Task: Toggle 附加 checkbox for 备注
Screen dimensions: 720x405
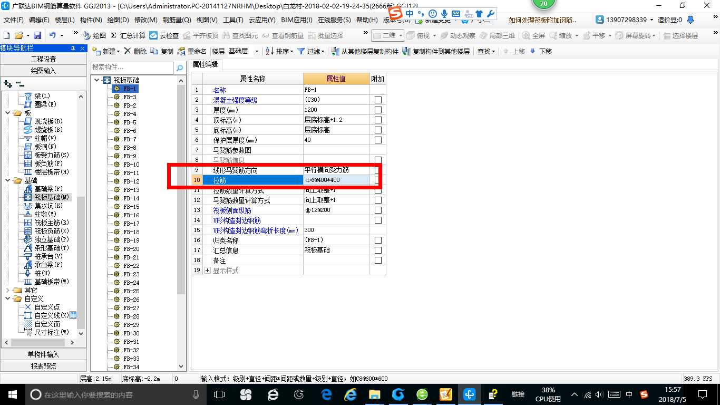Action: click(x=378, y=261)
